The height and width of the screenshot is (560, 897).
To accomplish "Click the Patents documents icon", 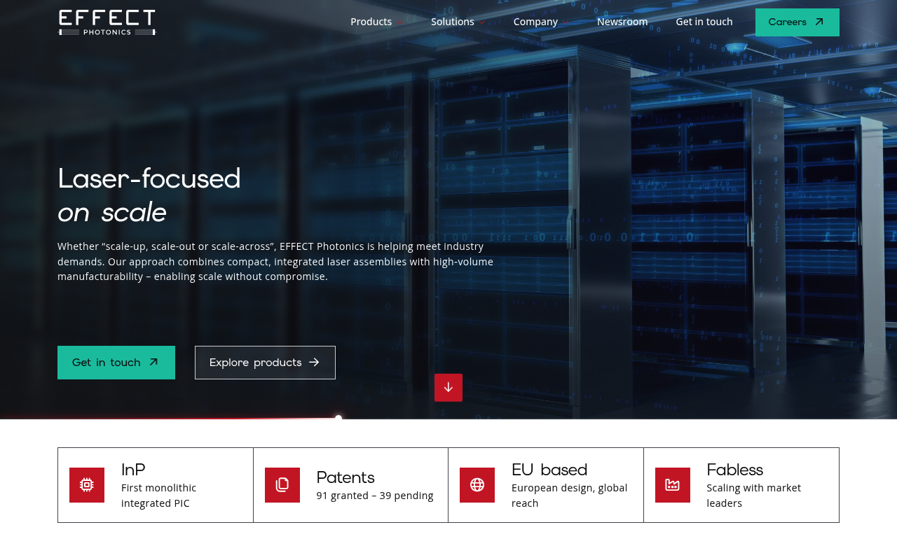I will (x=282, y=485).
